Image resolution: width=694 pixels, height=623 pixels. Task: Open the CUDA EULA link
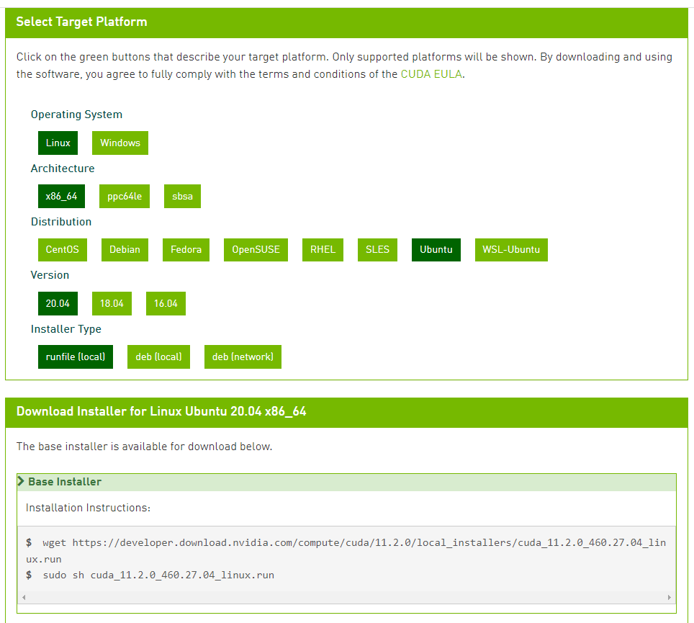point(431,74)
